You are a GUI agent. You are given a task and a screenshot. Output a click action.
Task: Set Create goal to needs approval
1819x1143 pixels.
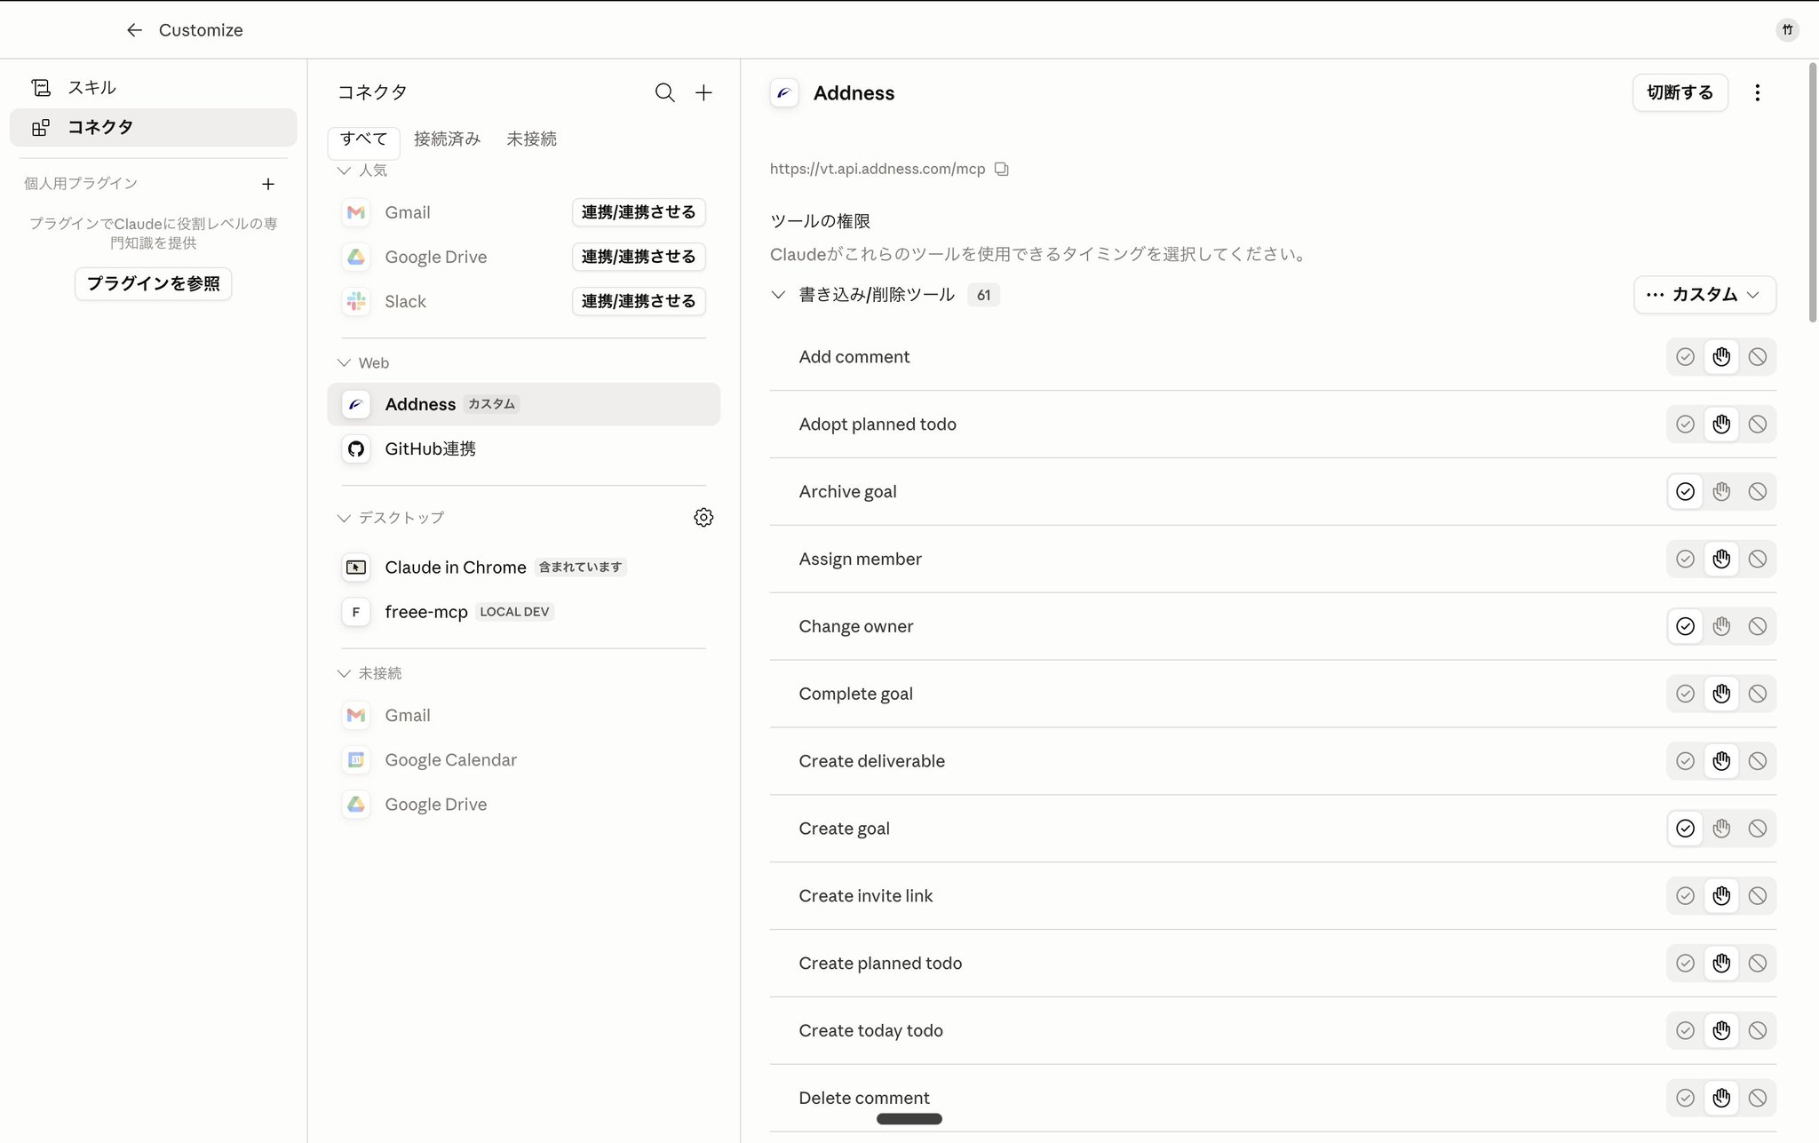click(1721, 829)
